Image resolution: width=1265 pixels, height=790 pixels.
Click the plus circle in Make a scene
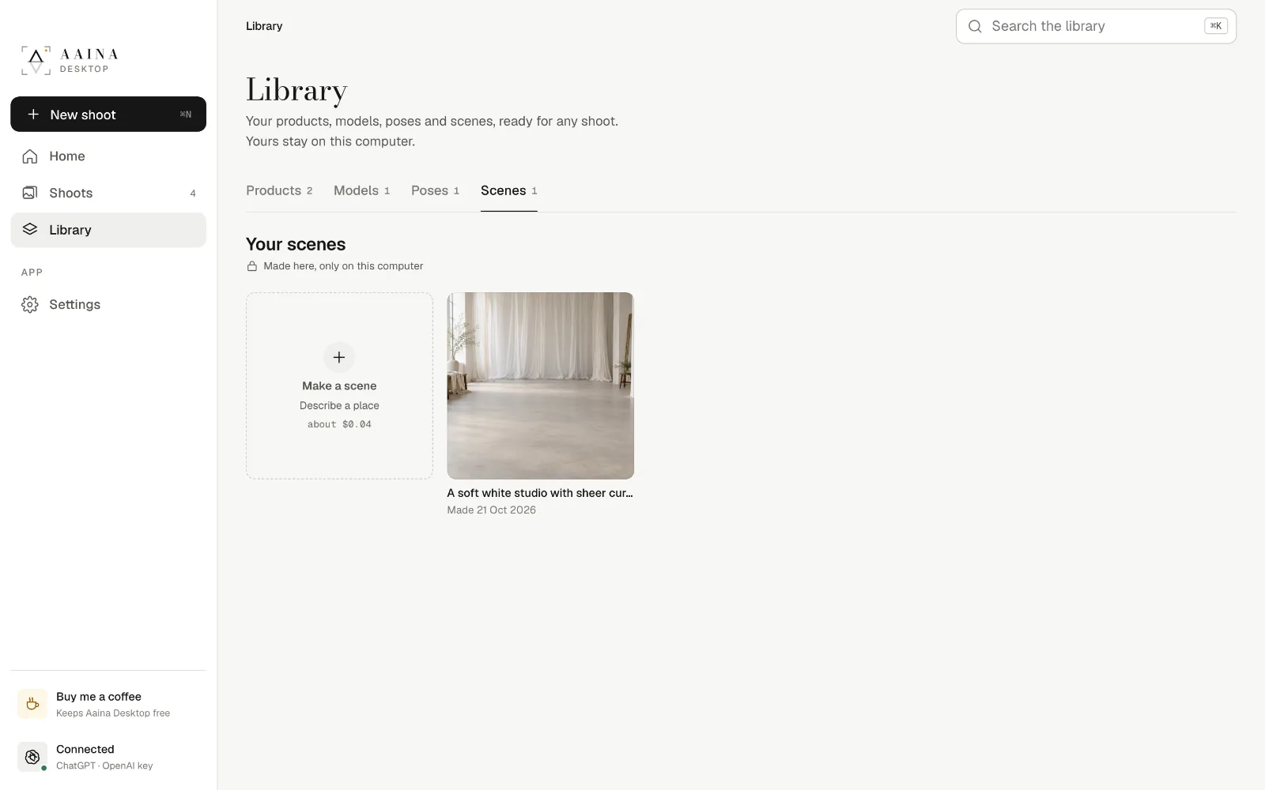coord(339,357)
